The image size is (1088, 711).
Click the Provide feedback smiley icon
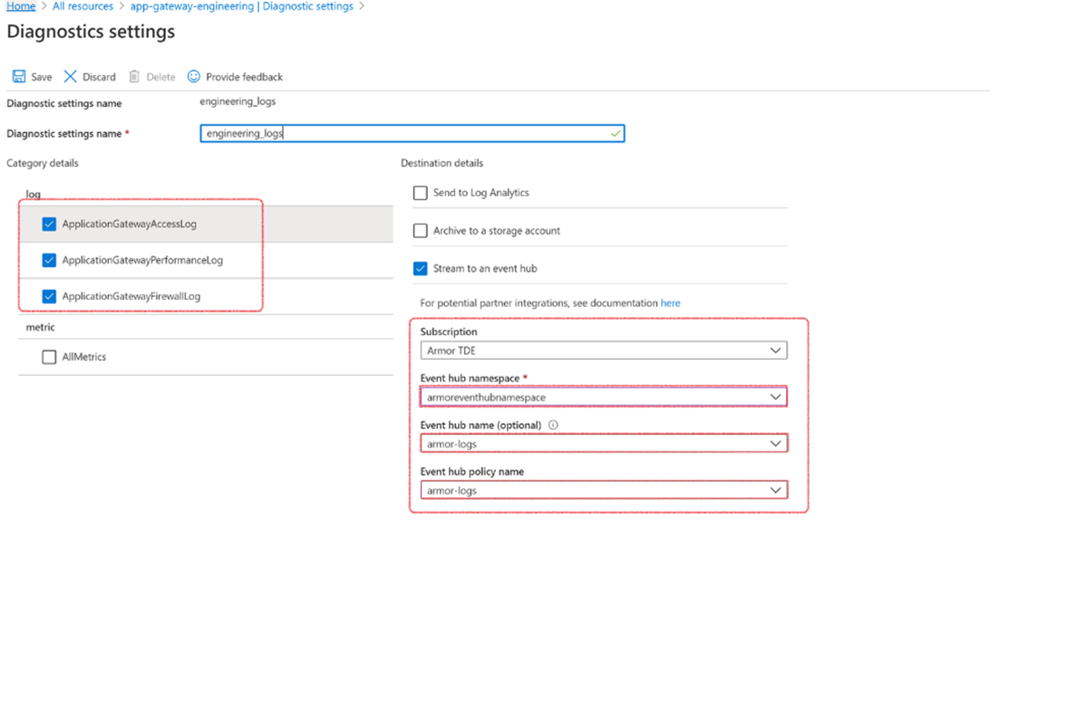tap(194, 77)
